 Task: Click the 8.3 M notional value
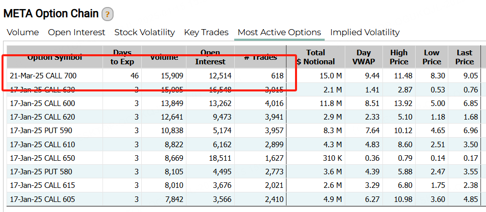[333, 131]
